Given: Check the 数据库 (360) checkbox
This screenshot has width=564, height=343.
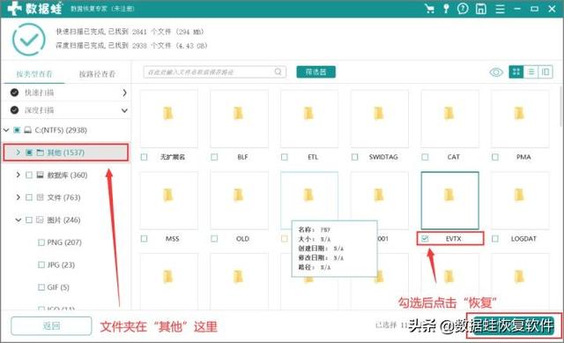Looking at the screenshot, I should pyautogui.click(x=29, y=175).
